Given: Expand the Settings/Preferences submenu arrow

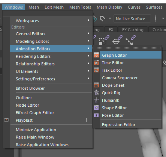Looking at the screenshot, I should pyautogui.click(x=88, y=78).
